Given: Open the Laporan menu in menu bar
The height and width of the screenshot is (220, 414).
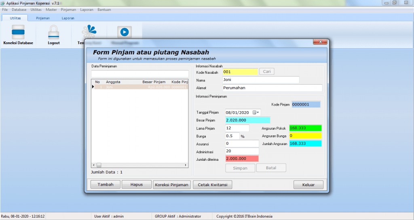Looking at the screenshot, I should [87, 10].
